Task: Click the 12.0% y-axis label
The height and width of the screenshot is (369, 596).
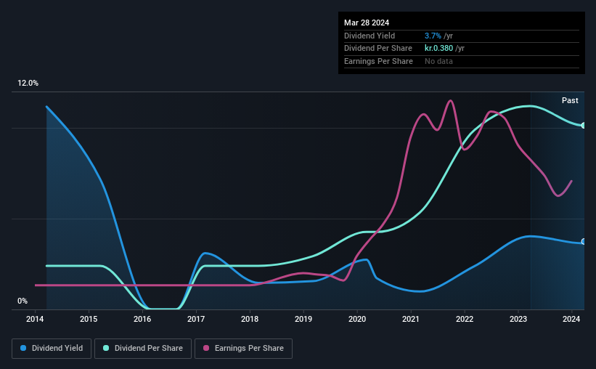Action: pos(28,84)
